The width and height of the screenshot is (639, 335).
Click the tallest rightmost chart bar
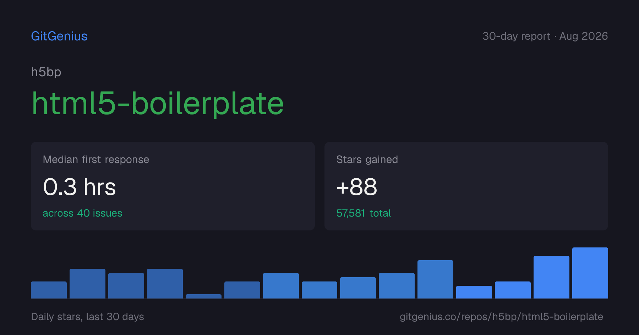pyautogui.click(x=590, y=273)
